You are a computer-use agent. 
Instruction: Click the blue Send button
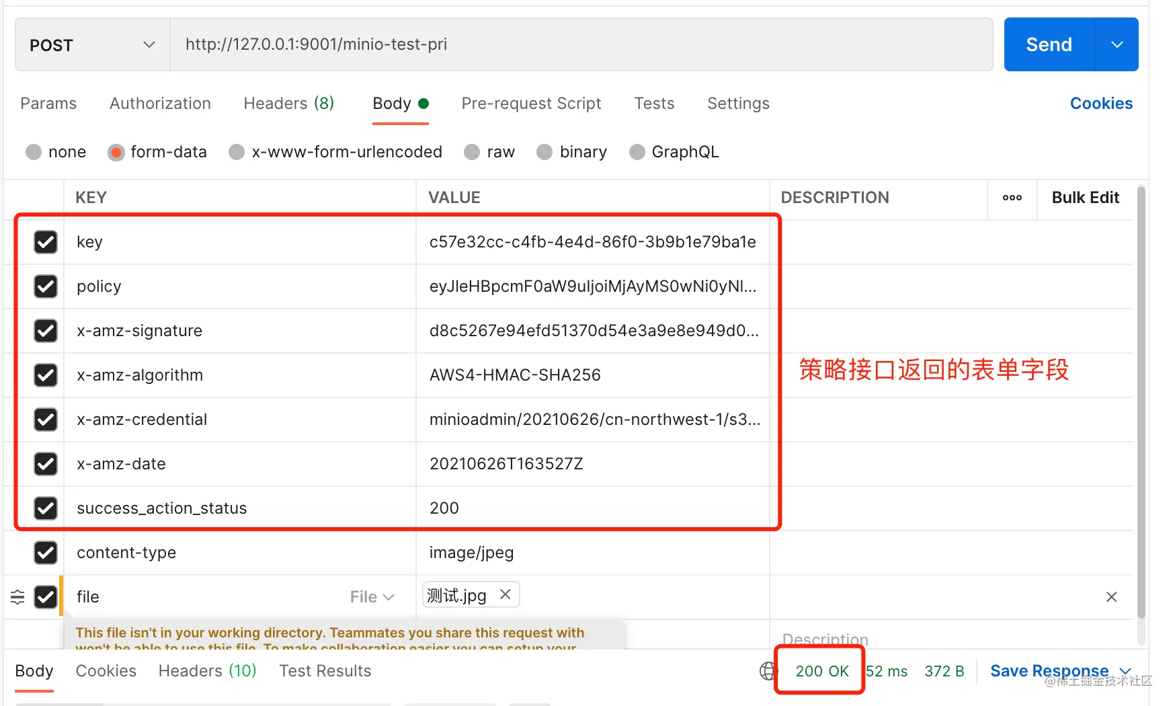(x=1049, y=44)
